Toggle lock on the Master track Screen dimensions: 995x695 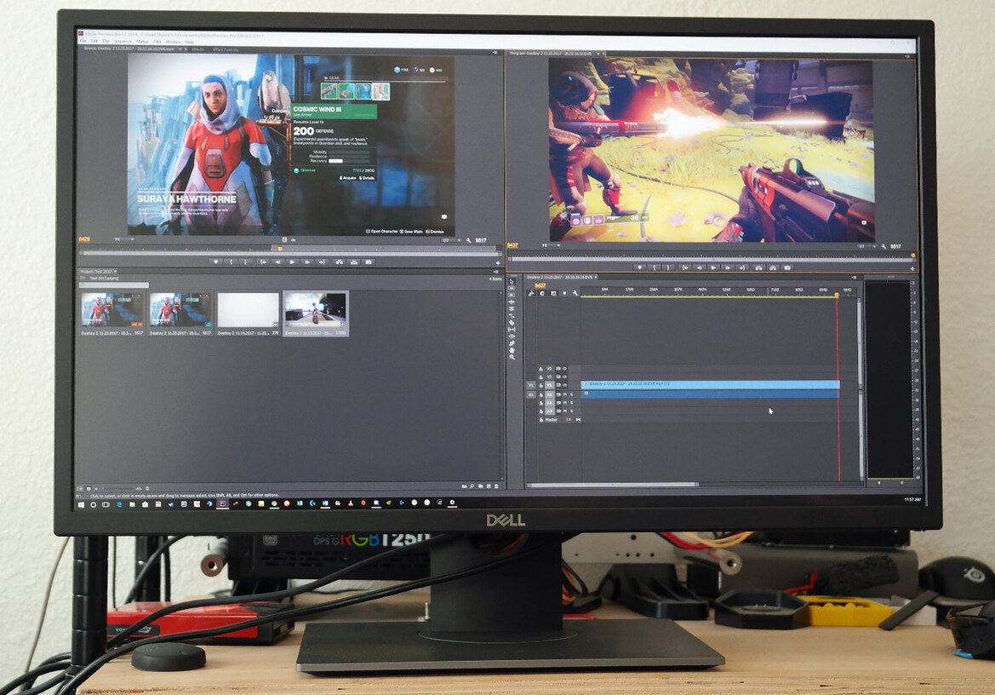tap(541, 420)
